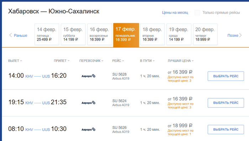Click the Аврора logo for flight SU 5628
This screenshot has width=249, height=141.
(88, 76)
